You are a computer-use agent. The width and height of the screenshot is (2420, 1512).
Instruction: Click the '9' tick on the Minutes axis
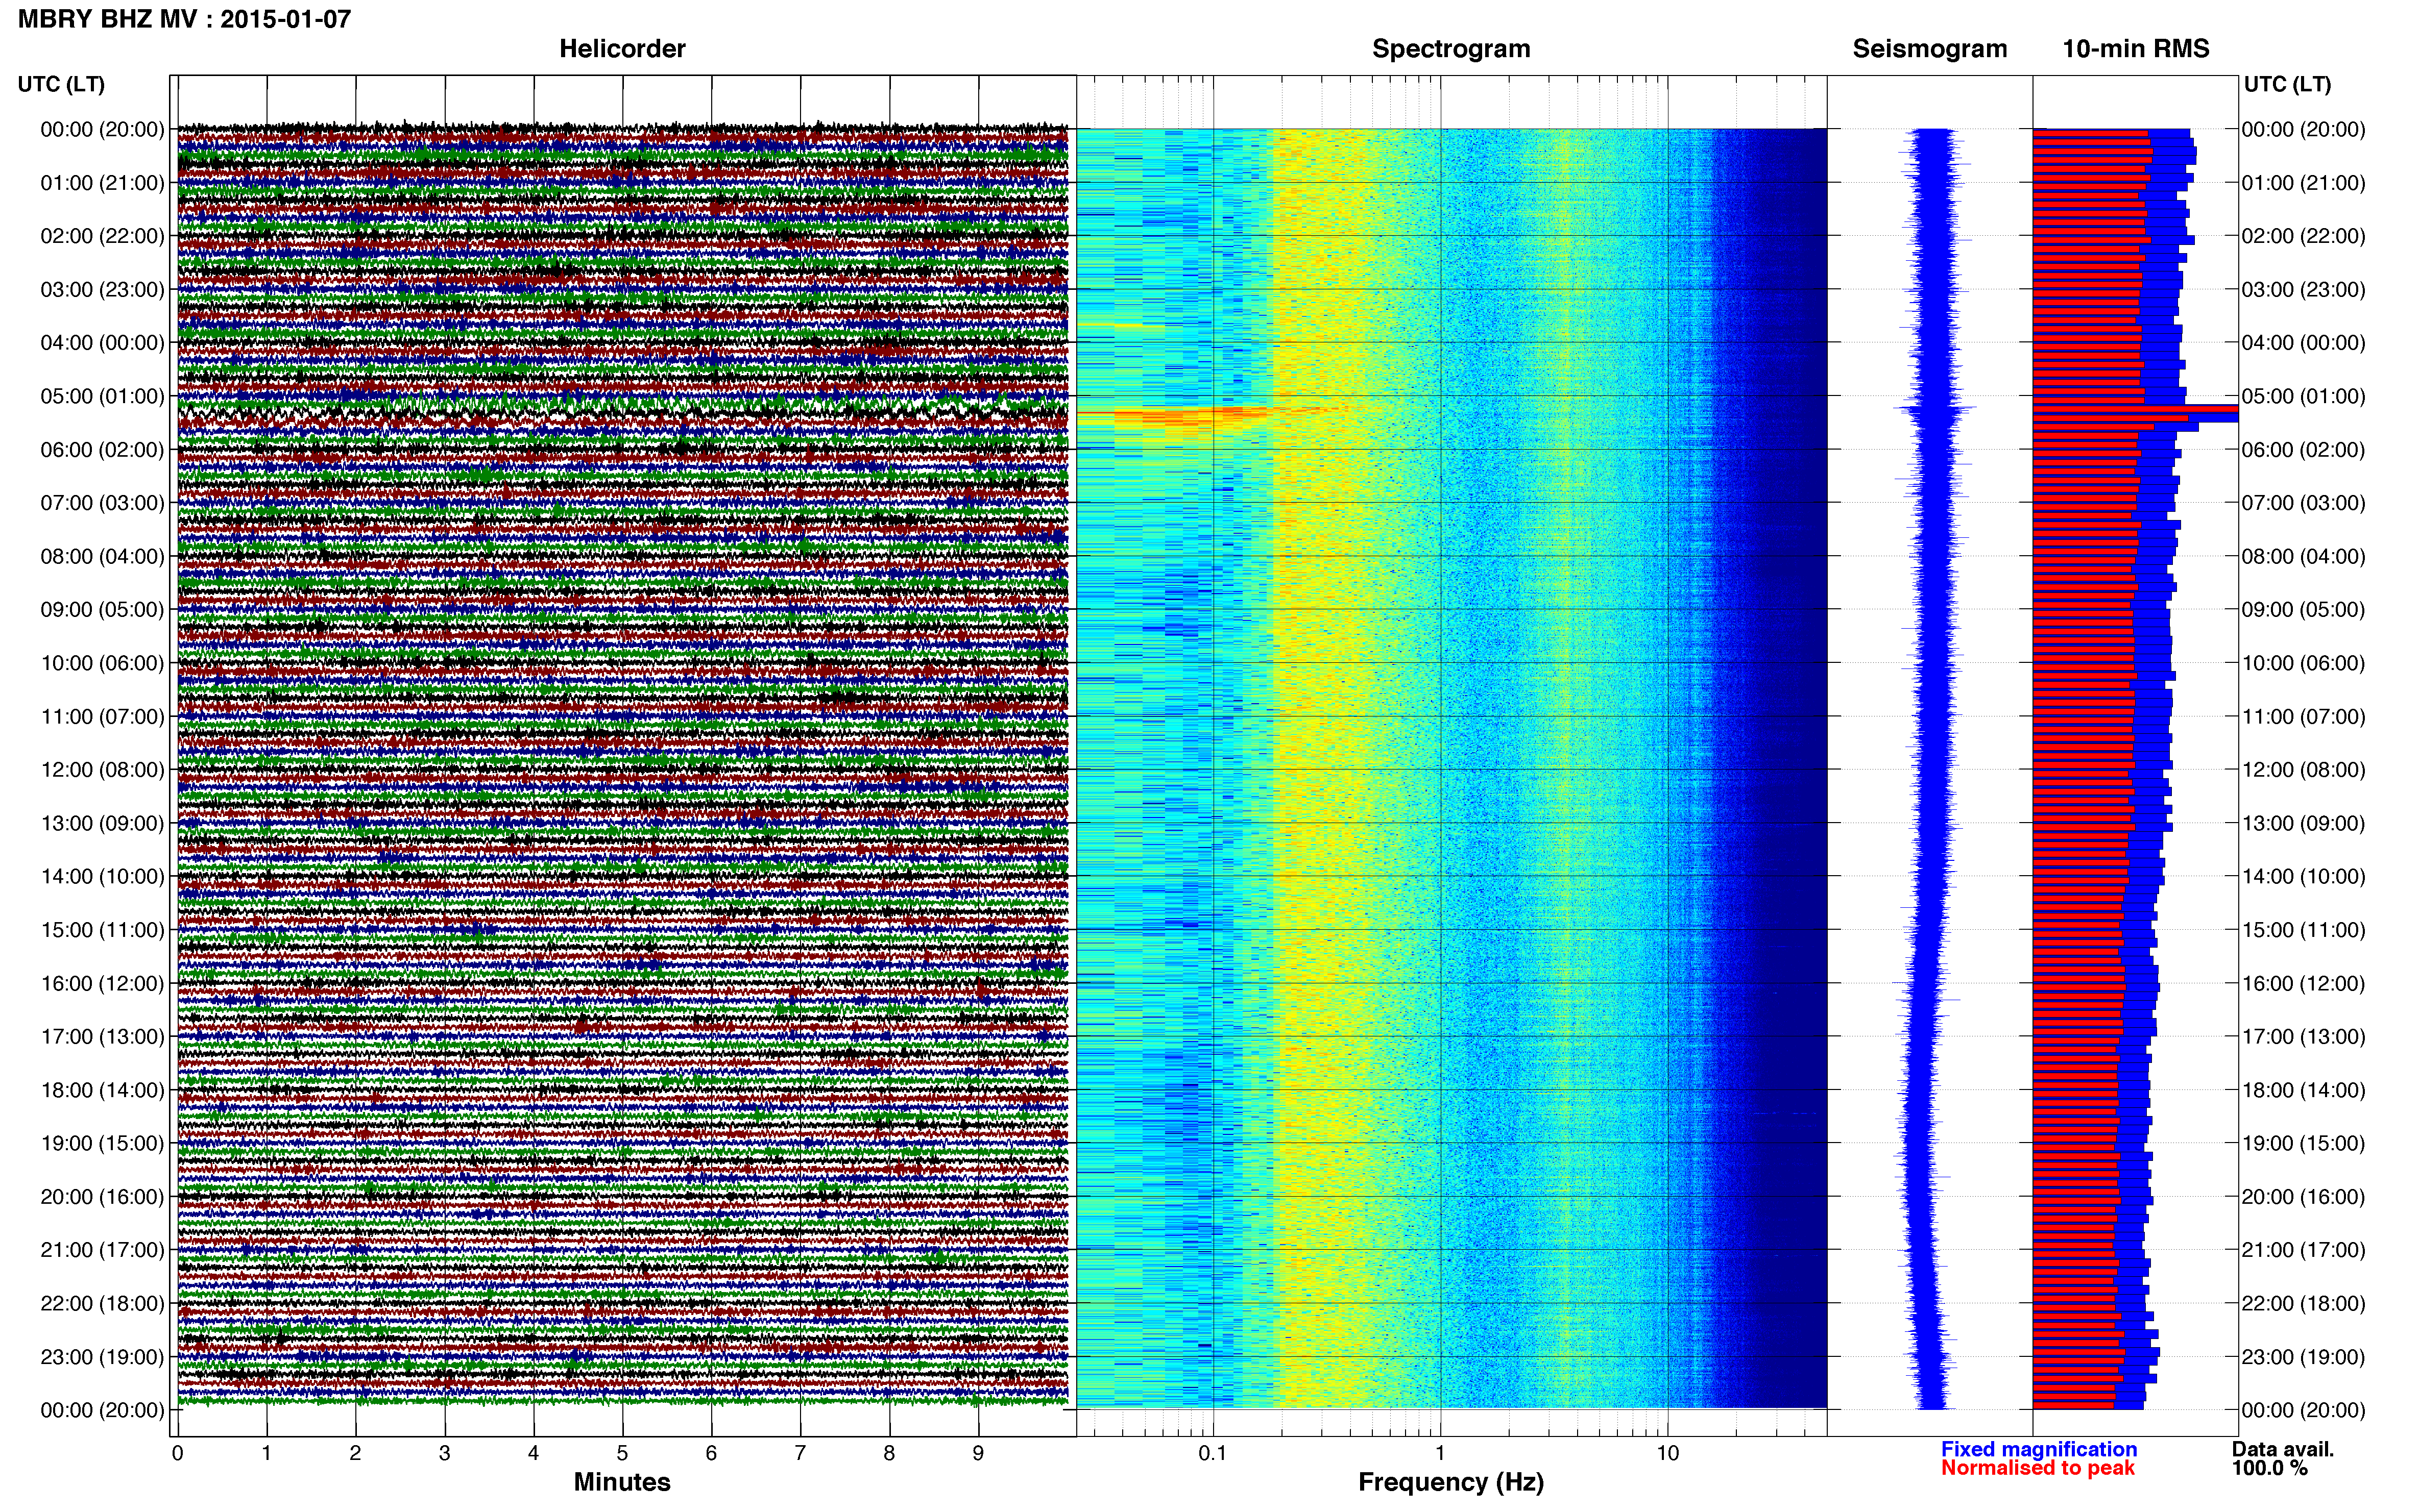tap(978, 1454)
